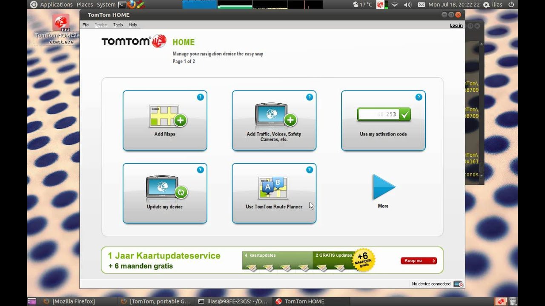This screenshot has height=306, width=545.
Task: Show help for Add Traffic, Voices tile
Action: [310, 97]
